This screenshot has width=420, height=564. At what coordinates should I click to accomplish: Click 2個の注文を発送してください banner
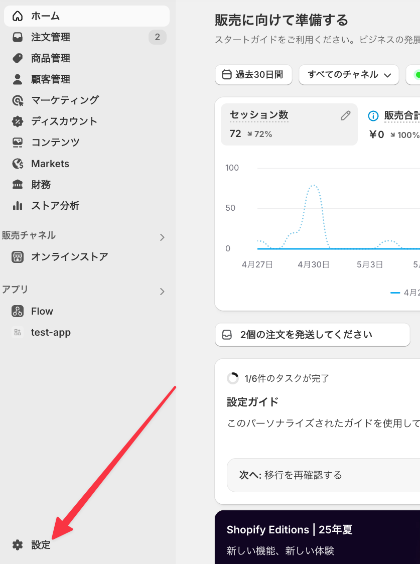pos(312,335)
